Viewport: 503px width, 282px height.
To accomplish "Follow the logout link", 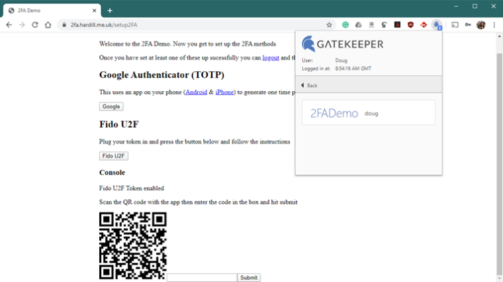I will pyautogui.click(x=270, y=58).
